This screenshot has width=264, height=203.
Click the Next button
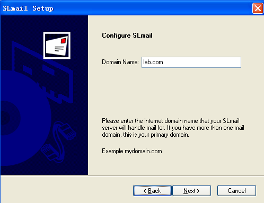tap(191, 190)
